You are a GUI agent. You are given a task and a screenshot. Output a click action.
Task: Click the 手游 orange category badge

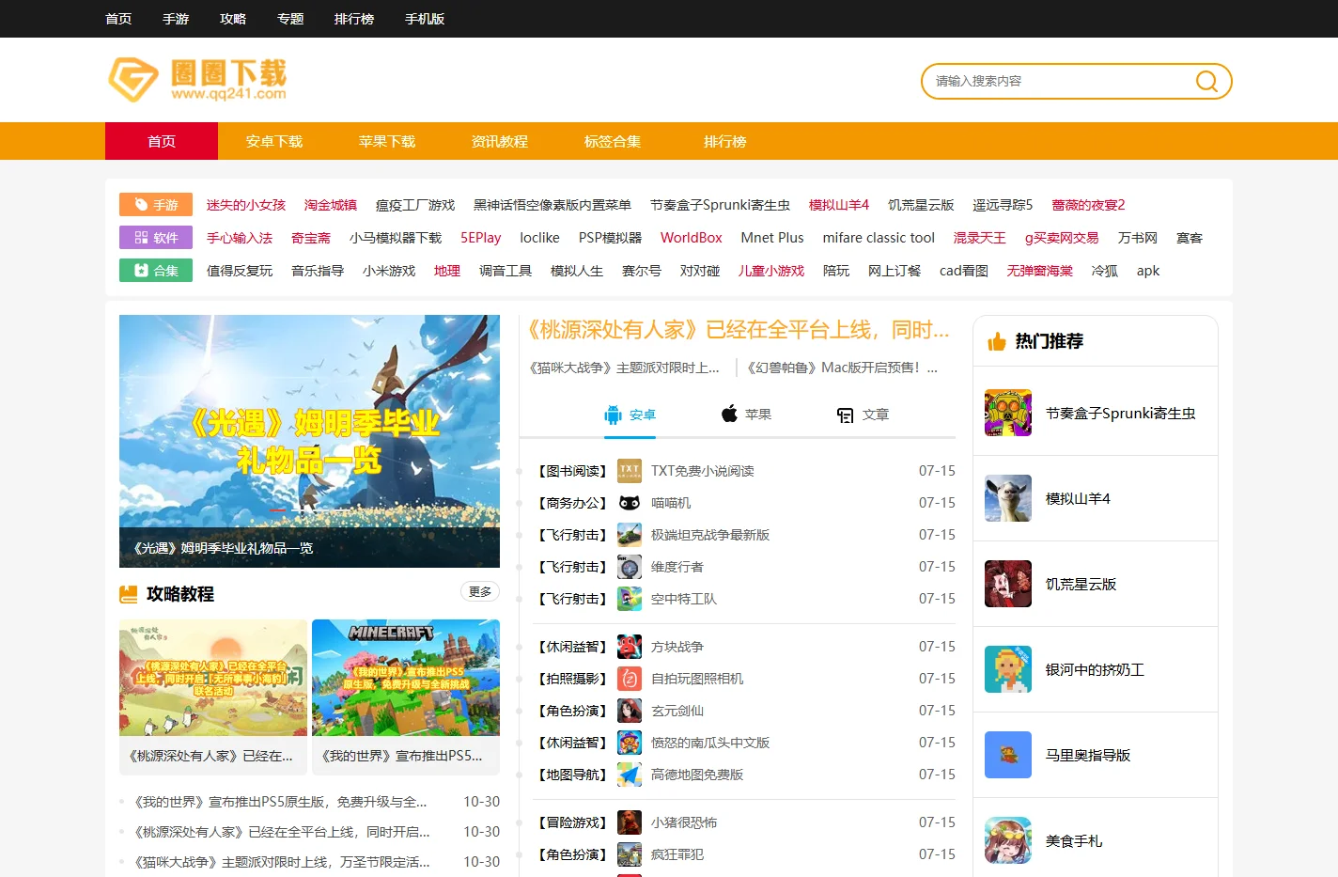point(156,205)
